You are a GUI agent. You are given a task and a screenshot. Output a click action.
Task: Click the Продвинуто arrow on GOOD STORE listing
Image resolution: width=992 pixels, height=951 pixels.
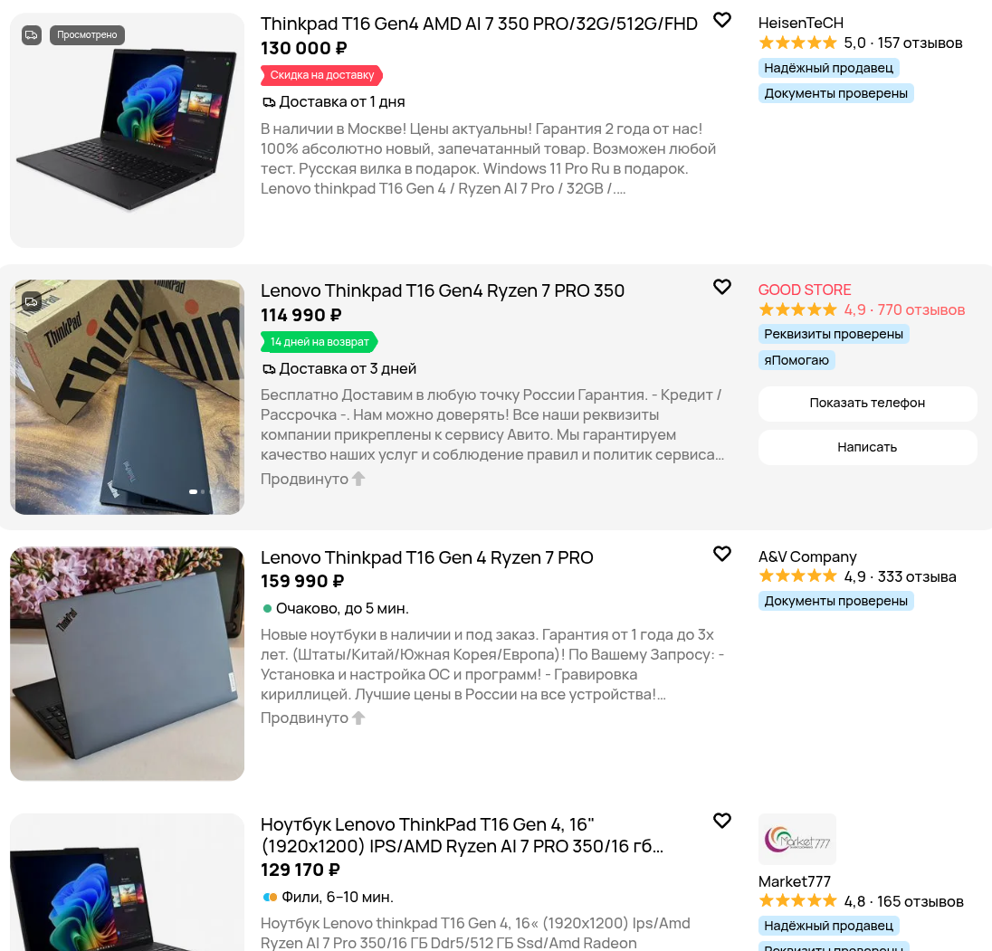(358, 479)
